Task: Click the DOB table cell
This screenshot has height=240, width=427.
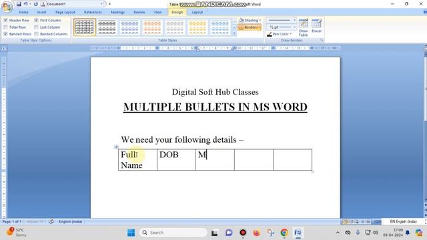Action: coord(176,160)
